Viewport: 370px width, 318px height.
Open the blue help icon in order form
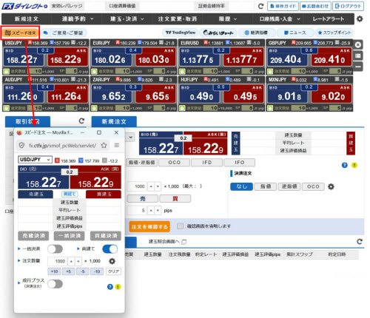pyautogui.click(x=345, y=165)
